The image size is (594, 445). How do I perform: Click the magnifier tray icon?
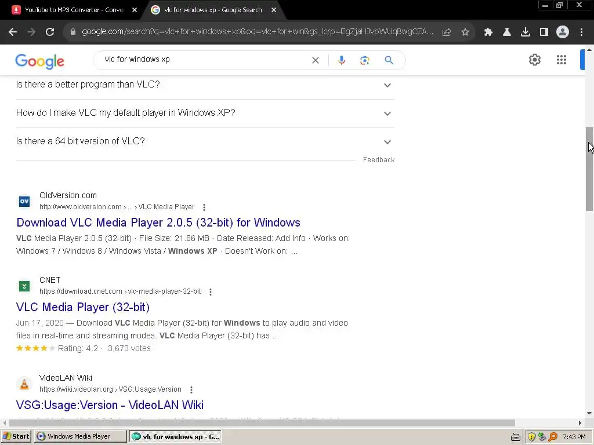point(553,437)
